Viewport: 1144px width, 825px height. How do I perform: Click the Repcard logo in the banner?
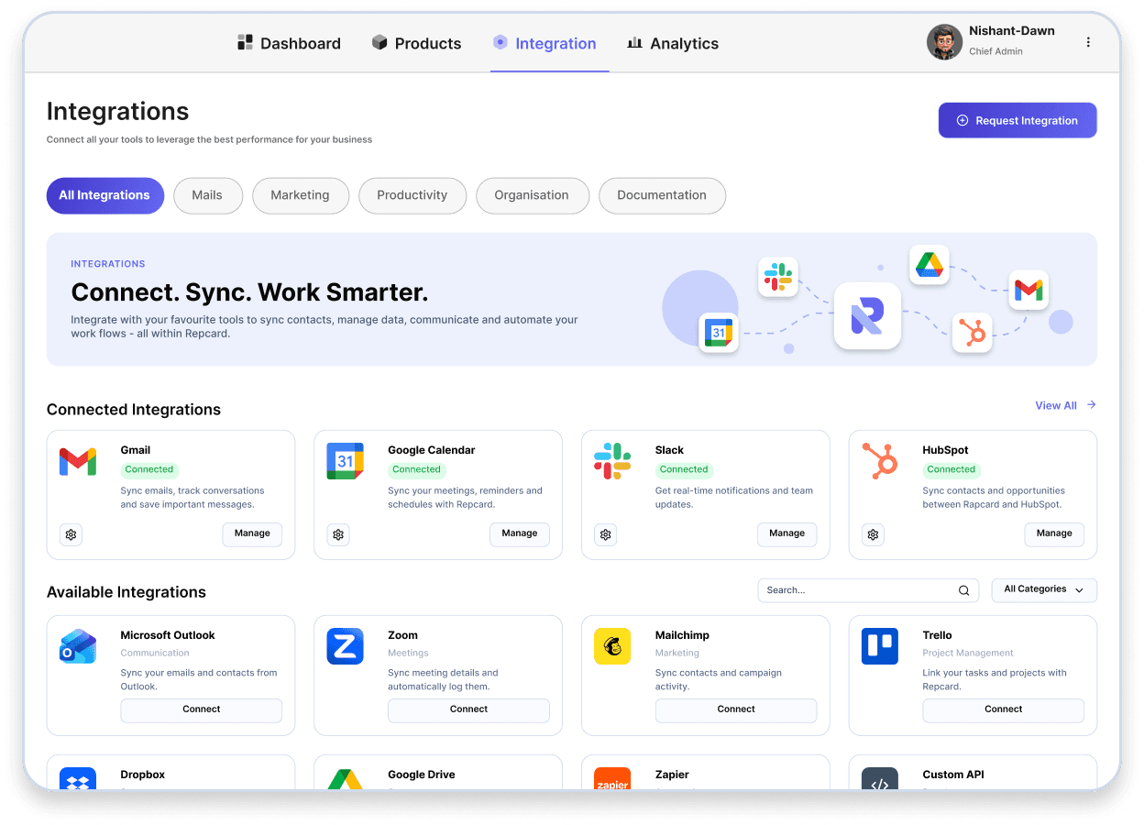pos(867,315)
